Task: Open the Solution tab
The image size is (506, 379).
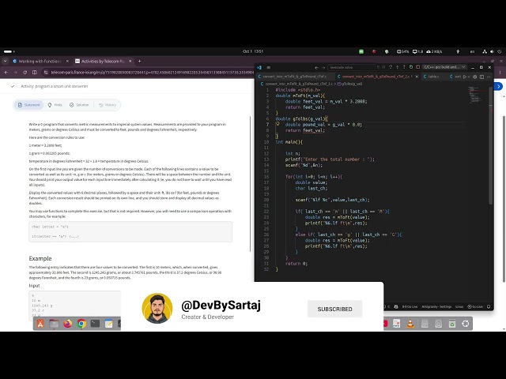Action: [79, 105]
